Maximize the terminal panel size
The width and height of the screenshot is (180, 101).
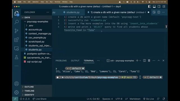click(159, 61)
